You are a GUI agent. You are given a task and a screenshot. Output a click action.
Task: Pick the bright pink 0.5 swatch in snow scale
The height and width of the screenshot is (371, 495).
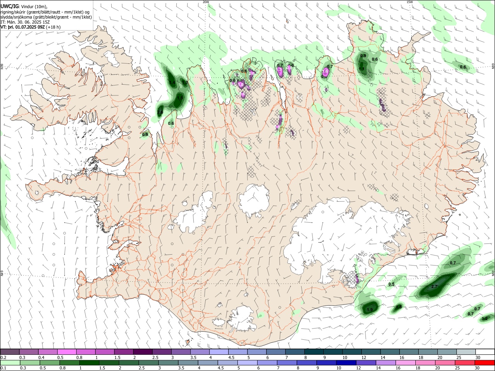click(x=67, y=352)
